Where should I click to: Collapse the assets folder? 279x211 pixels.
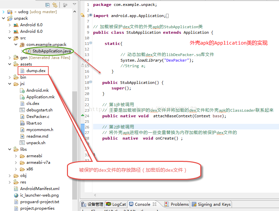(10, 64)
